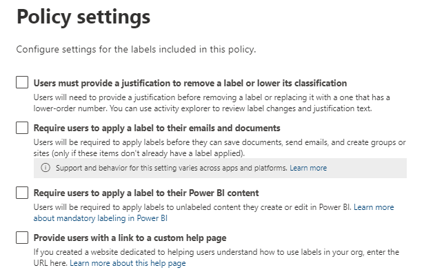Click the description about saving documents and sending emails

219,142
